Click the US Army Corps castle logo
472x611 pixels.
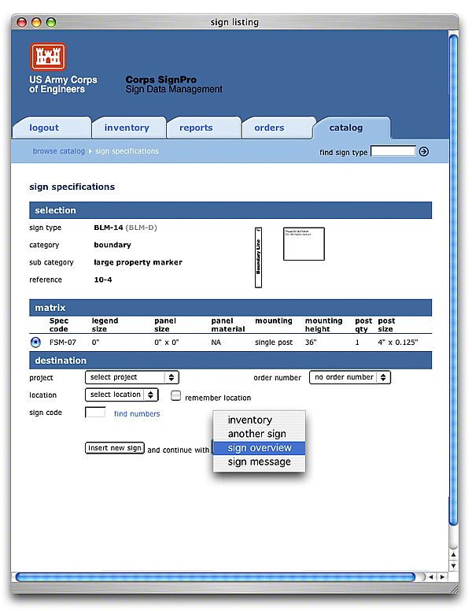point(48,57)
